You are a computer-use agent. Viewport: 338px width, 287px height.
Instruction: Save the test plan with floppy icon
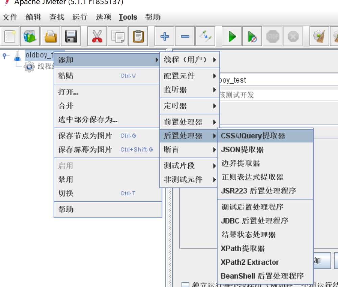pyautogui.click(x=71, y=36)
